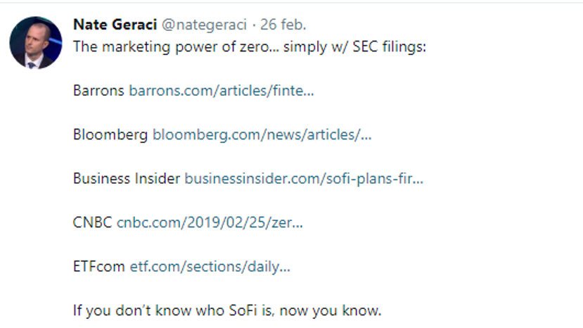Viewport: 583px width, 328px height.
Task: Follow the etf.com/sections/daily… link
Action: coord(210,267)
